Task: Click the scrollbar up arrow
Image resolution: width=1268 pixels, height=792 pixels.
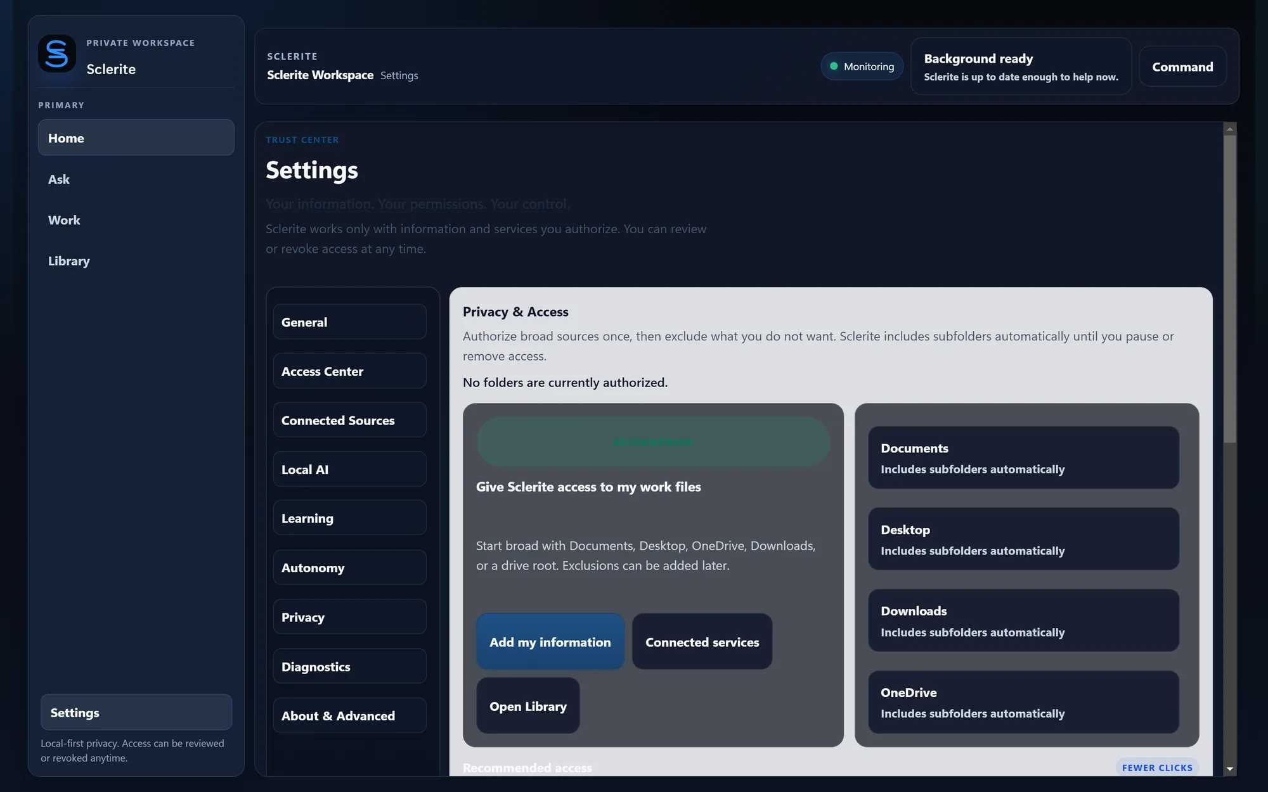Action: pos(1230,129)
